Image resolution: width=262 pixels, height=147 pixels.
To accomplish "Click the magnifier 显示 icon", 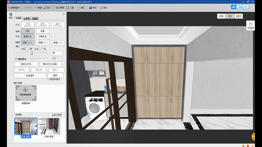I will (45, 8).
